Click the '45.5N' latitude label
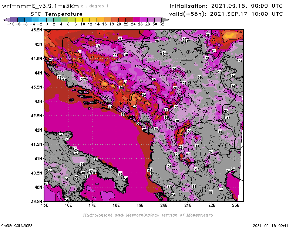 tap(36, 30)
